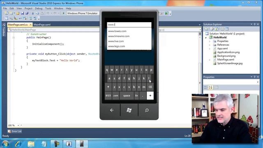Image resolution: width=263 pixels, height=148 pixels.
Task: Open the Tools menu
Action: [x=48, y=8]
